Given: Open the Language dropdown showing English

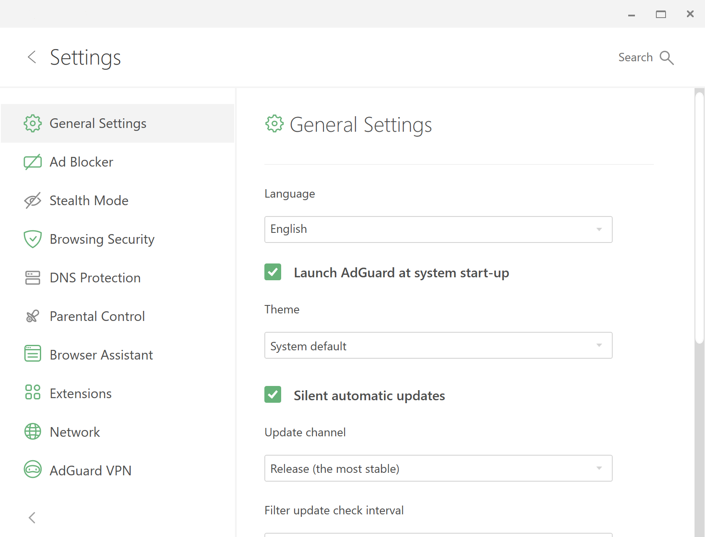Looking at the screenshot, I should pyautogui.click(x=438, y=229).
